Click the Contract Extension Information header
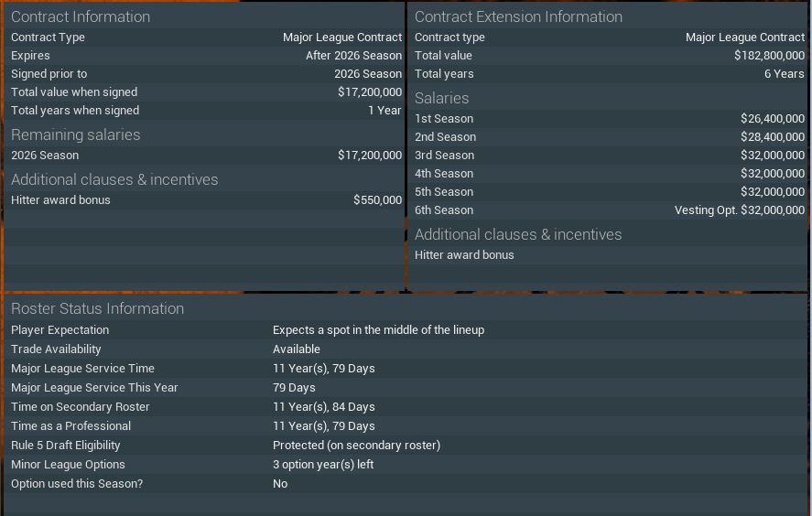This screenshot has height=516, width=812. pyautogui.click(x=518, y=16)
